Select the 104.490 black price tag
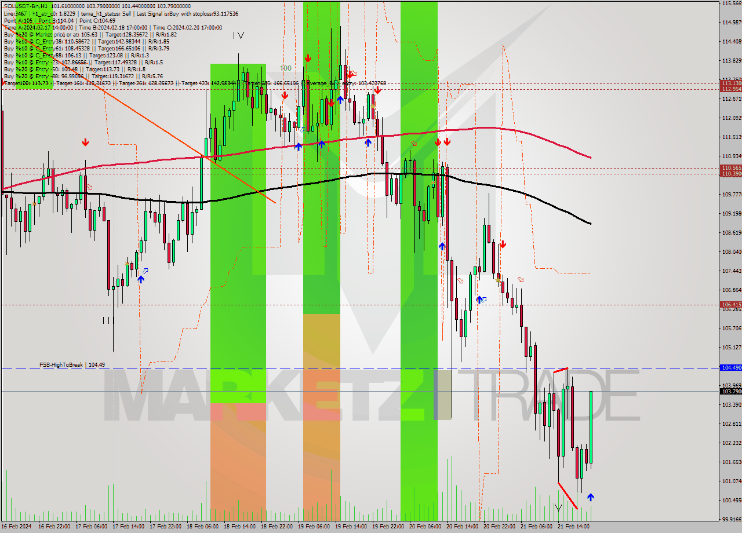 pyautogui.click(x=730, y=368)
